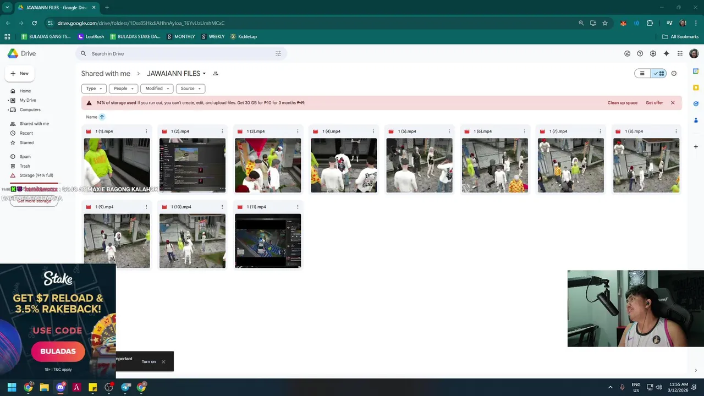Open Kicklet.ap bookmark
704x396 pixels.
click(x=244, y=36)
